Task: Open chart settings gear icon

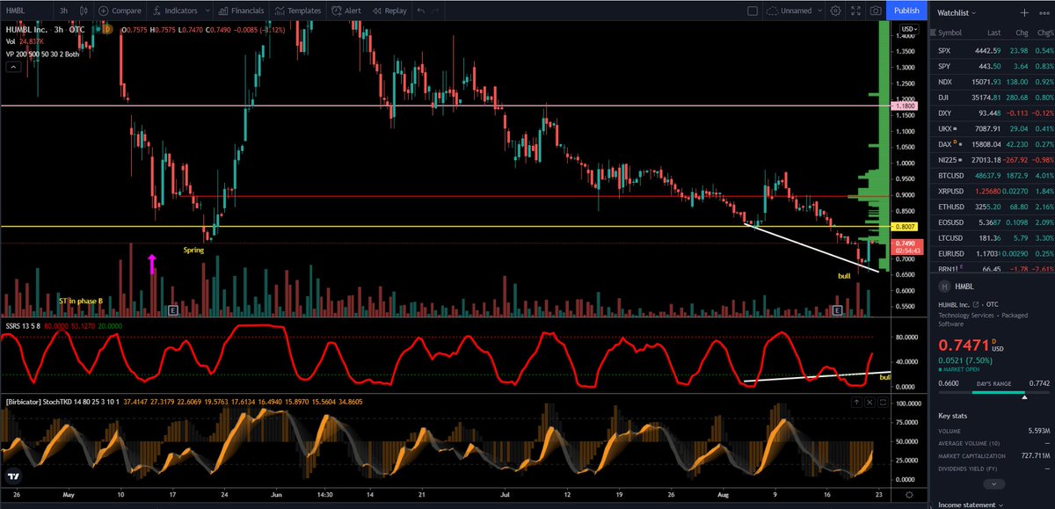Action: 835,11
